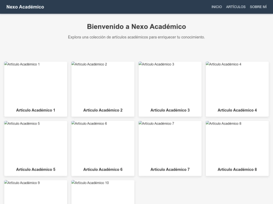
Task: Click the broken image of Artículo Académico 9
Action: point(36,192)
